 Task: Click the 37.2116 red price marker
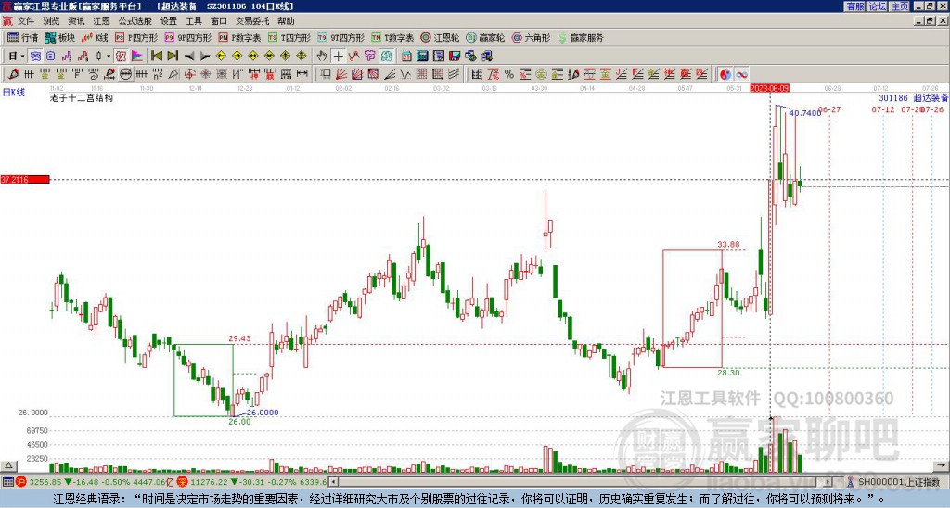point(25,180)
